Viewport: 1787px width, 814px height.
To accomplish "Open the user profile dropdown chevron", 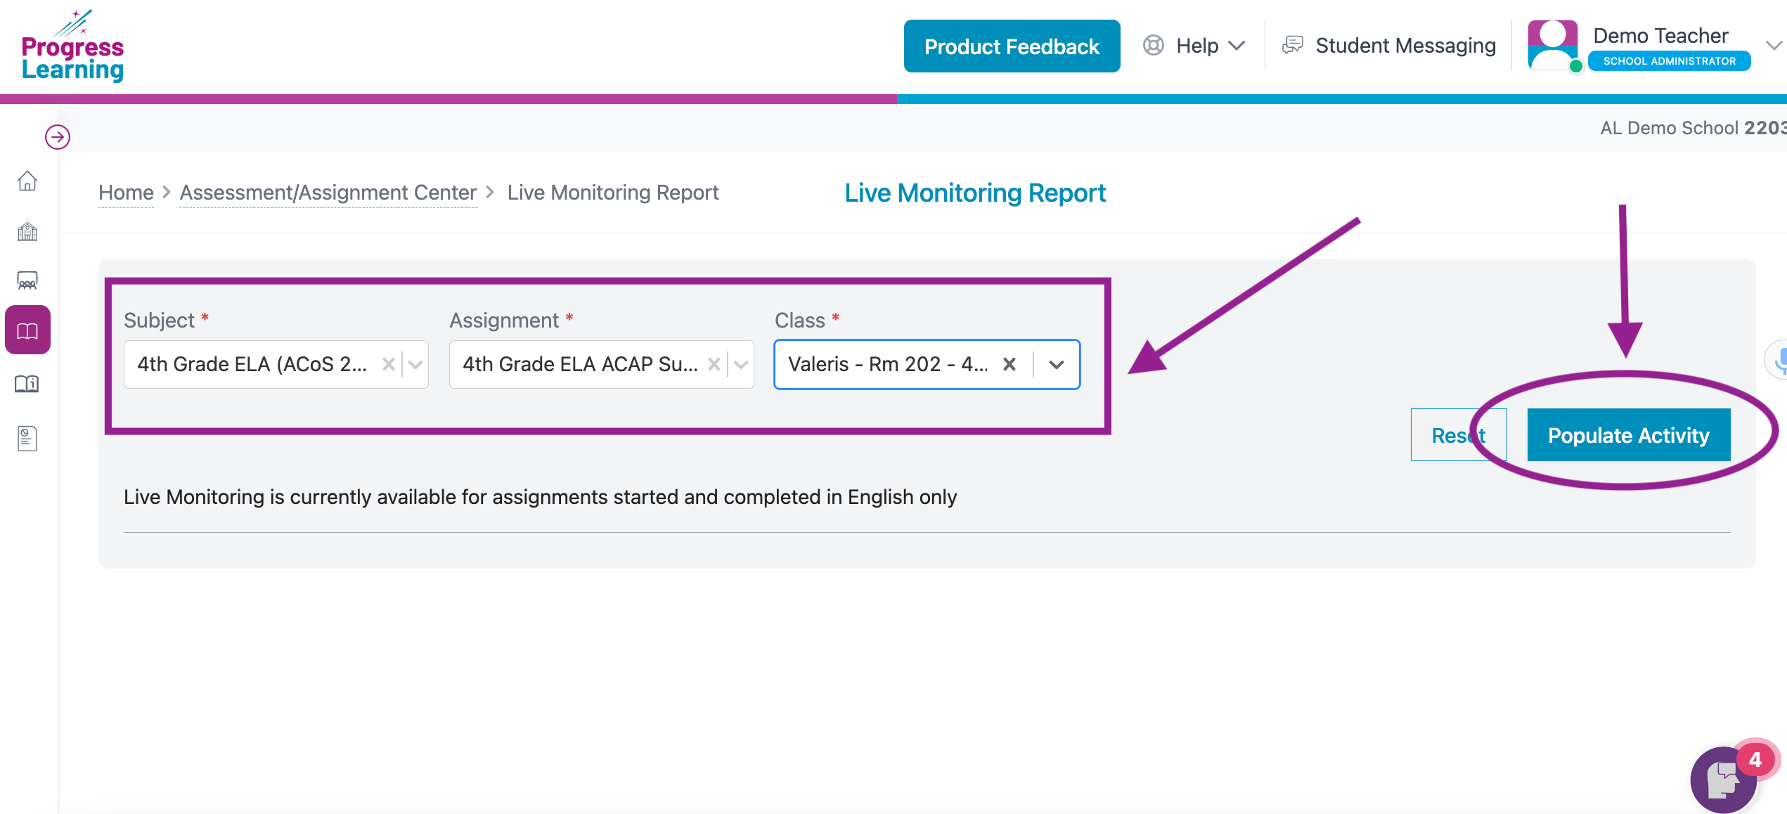I will (x=1774, y=46).
